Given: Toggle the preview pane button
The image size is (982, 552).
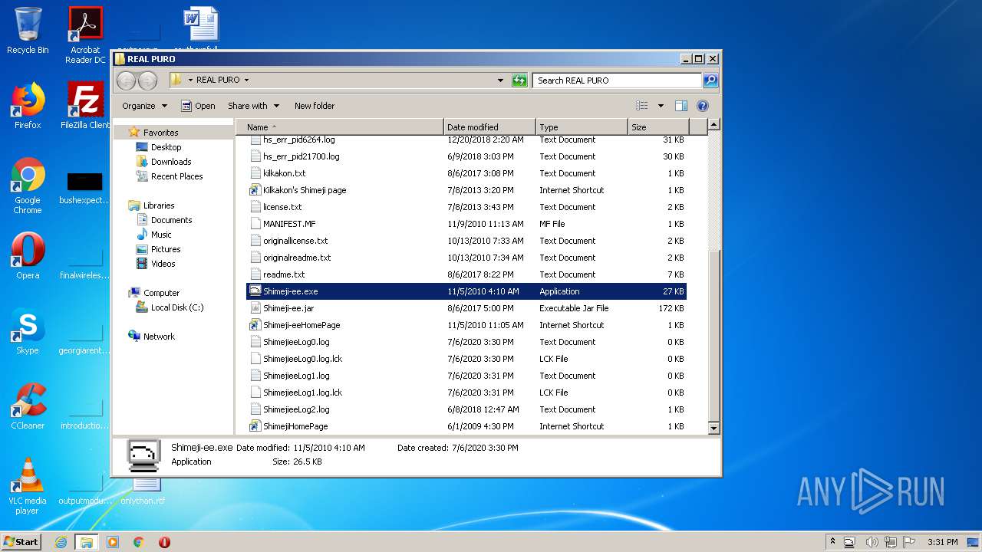Looking at the screenshot, I should coord(680,106).
